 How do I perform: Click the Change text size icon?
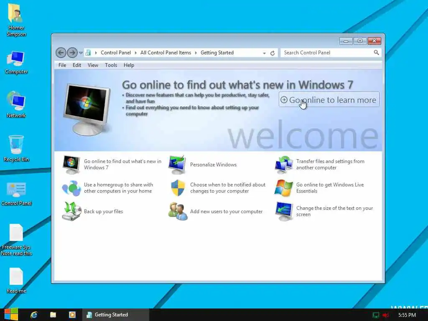click(x=284, y=211)
